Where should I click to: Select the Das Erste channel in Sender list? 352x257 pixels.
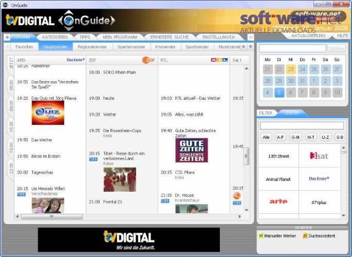point(319,179)
